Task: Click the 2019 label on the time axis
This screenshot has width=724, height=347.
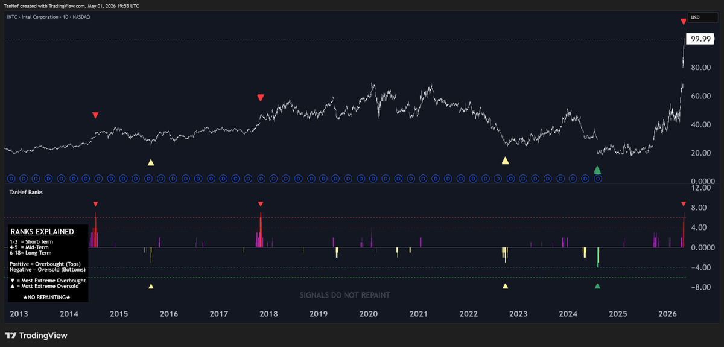Action: click(319, 314)
